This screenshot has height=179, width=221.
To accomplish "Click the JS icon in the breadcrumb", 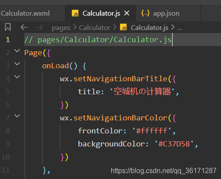I will (x=123, y=27).
